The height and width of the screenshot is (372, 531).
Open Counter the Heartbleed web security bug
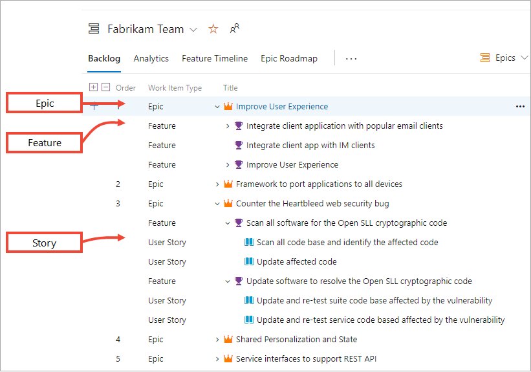coord(312,204)
